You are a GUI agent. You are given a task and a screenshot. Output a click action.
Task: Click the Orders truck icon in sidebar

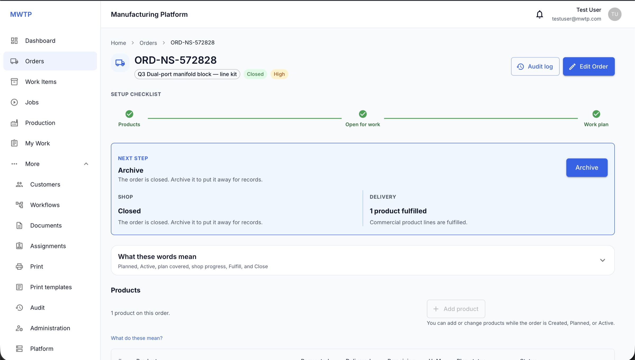point(14,61)
